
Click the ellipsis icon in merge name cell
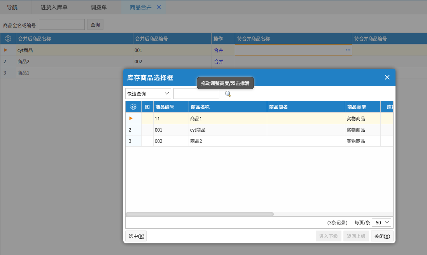[x=348, y=50]
